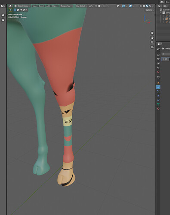Viewport: 170px width, 215px height.
Task: Open the Particles properties tab
Action: [158, 91]
